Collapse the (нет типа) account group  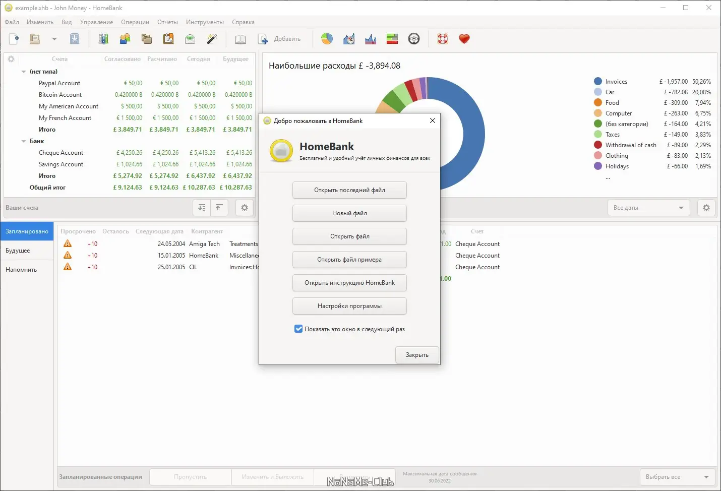[24, 72]
